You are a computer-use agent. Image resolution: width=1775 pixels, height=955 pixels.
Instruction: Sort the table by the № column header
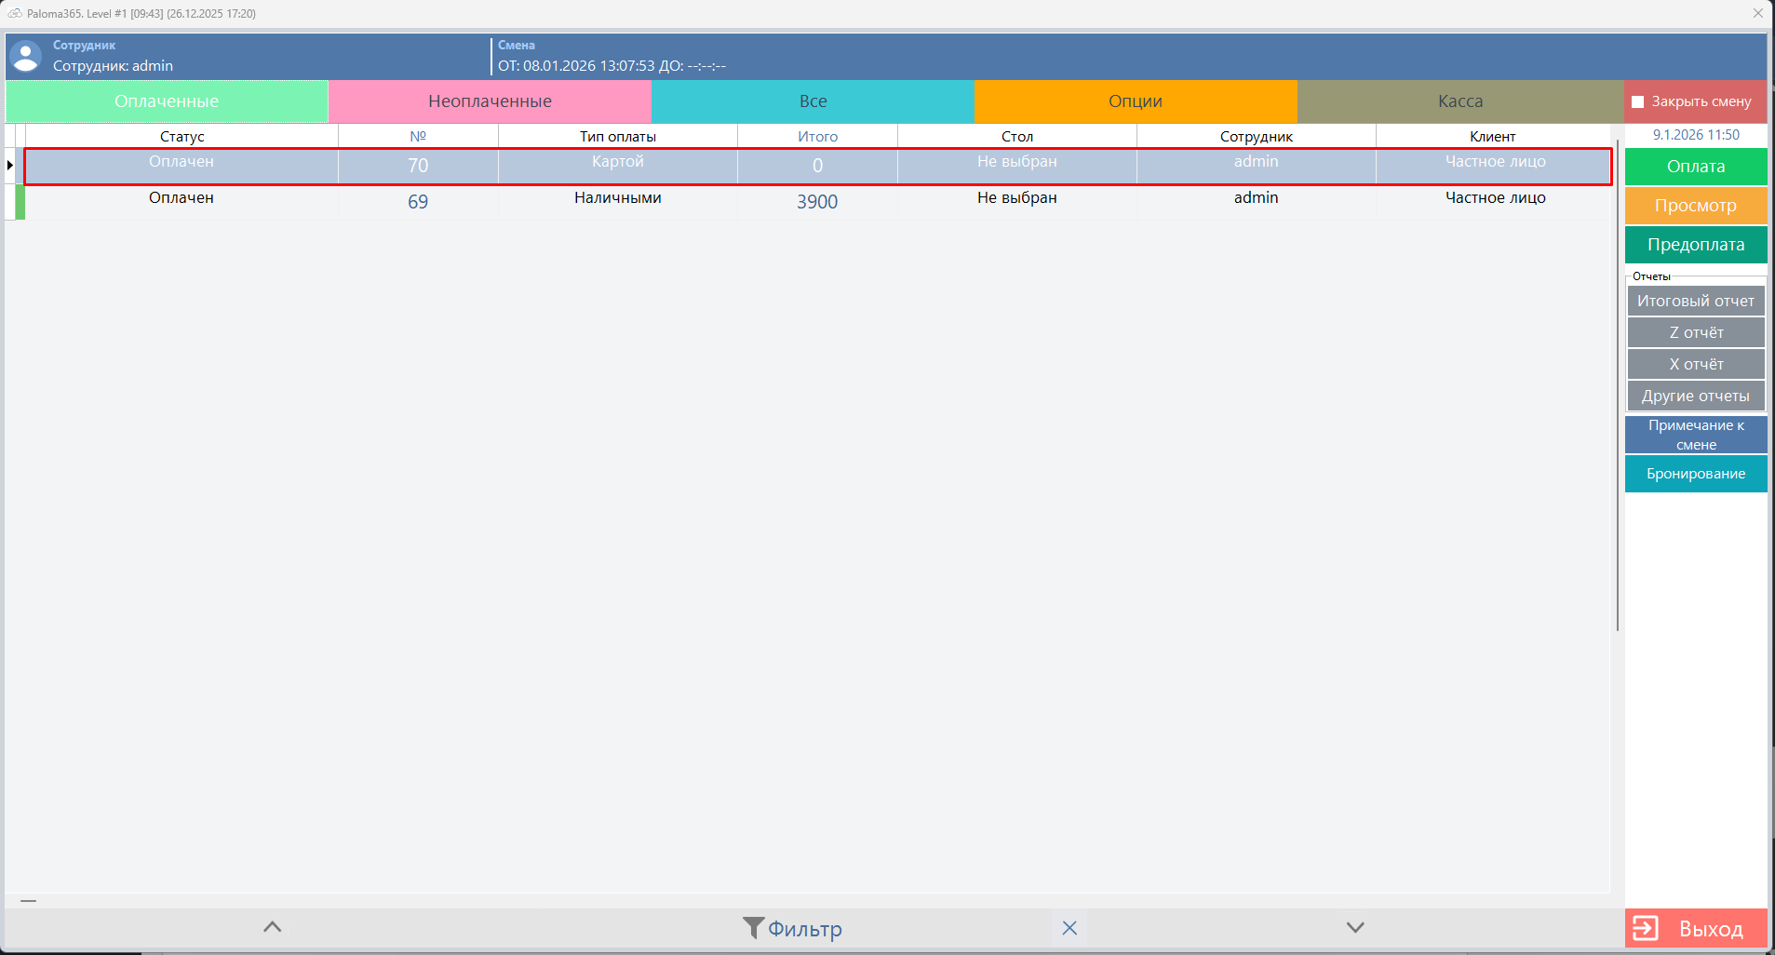point(418,136)
